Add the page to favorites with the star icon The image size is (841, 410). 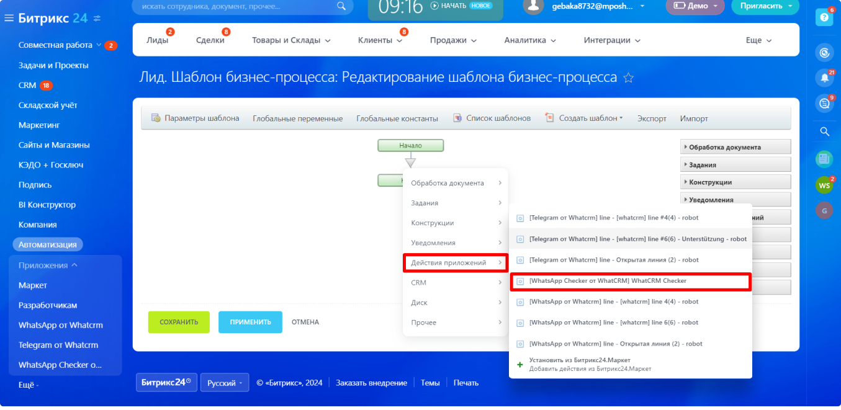pyautogui.click(x=628, y=78)
